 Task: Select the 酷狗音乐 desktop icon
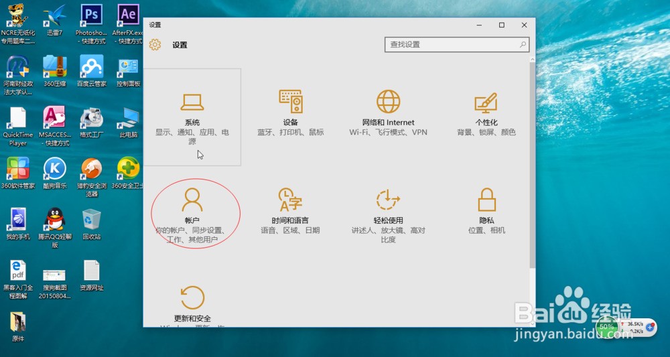[55, 173]
